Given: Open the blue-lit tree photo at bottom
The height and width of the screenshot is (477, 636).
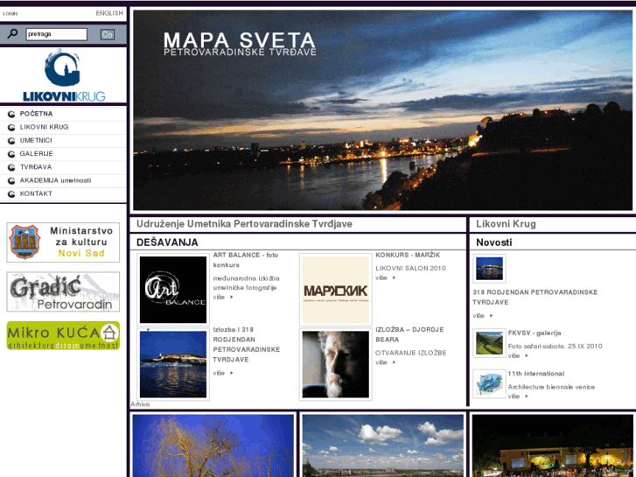Looking at the screenshot, I should (x=213, y=445).
